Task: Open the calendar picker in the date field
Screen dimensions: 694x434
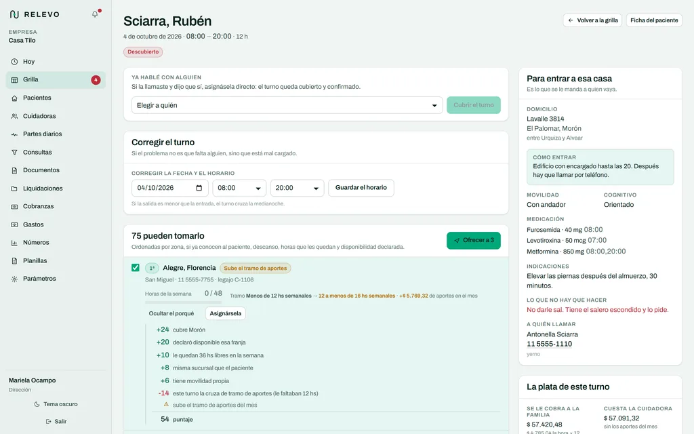Action: [x=199, y=188]
